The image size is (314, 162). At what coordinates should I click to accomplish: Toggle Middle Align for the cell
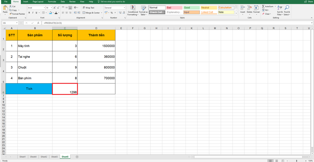point(67,8)
